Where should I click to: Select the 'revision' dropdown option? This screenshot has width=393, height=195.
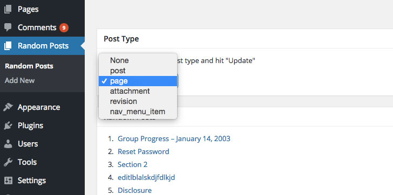coord(138,101)
